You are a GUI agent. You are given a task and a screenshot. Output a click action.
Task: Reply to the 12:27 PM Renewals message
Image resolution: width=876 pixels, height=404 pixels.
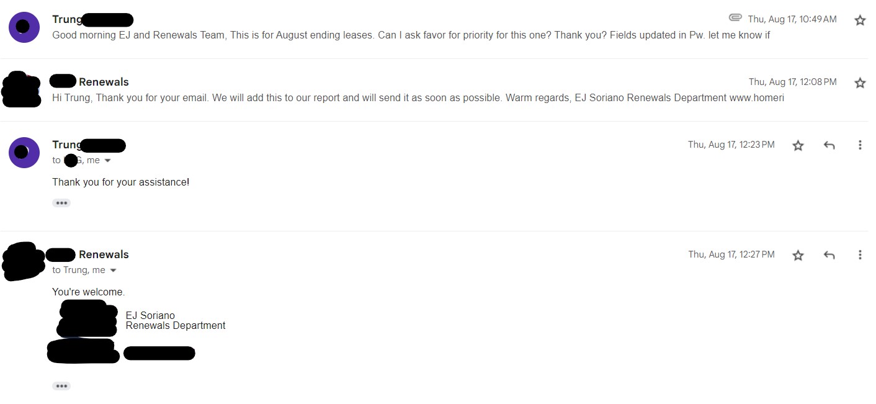pyautogui.click(x=829, y=255)
